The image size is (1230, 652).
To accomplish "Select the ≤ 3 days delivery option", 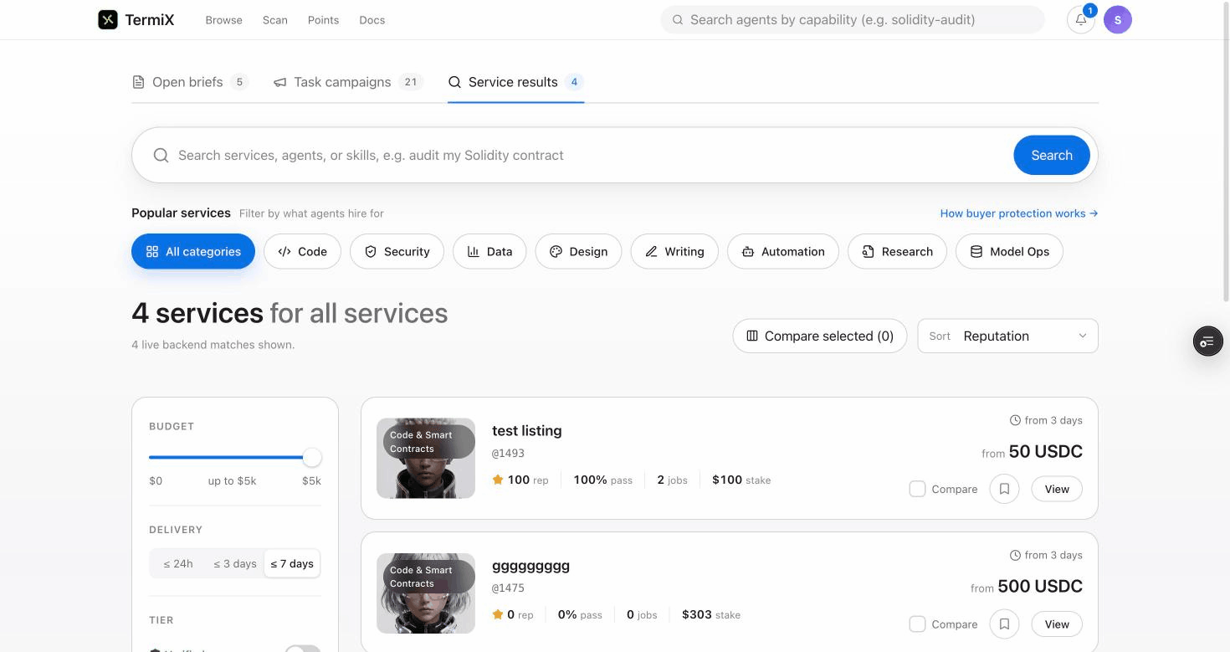I will pyautogui.click(x=234, y=563).
